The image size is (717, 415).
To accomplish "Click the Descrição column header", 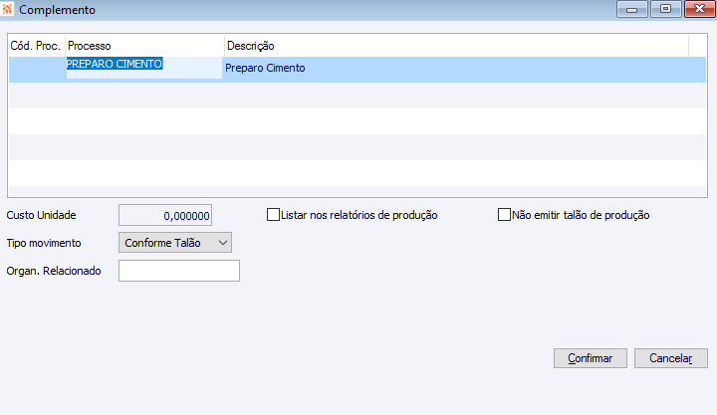I will tap(456, 46).
